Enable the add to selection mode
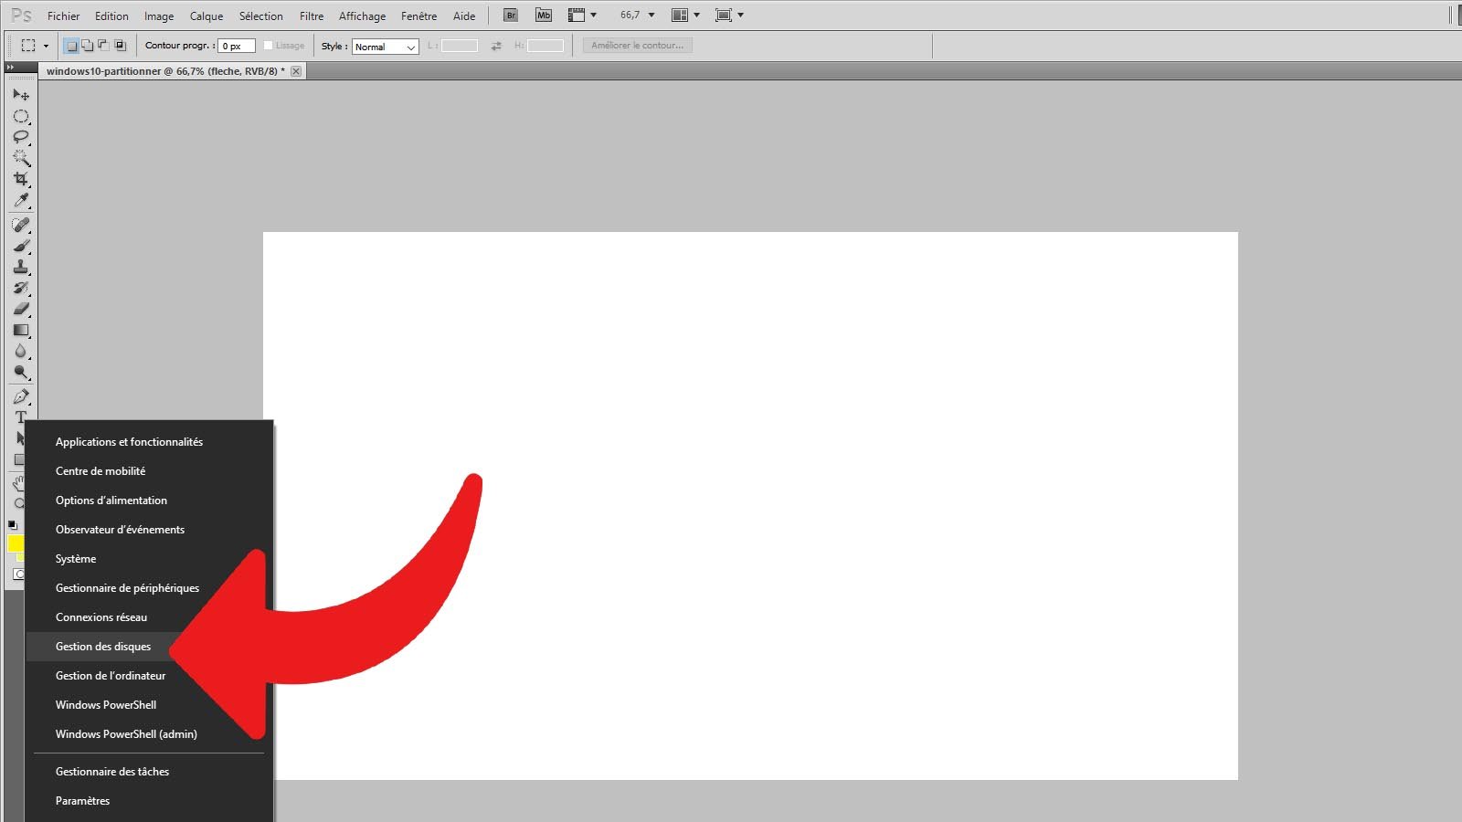The width and height of the screenshot is (1462, 822). [x=87, y=46]
